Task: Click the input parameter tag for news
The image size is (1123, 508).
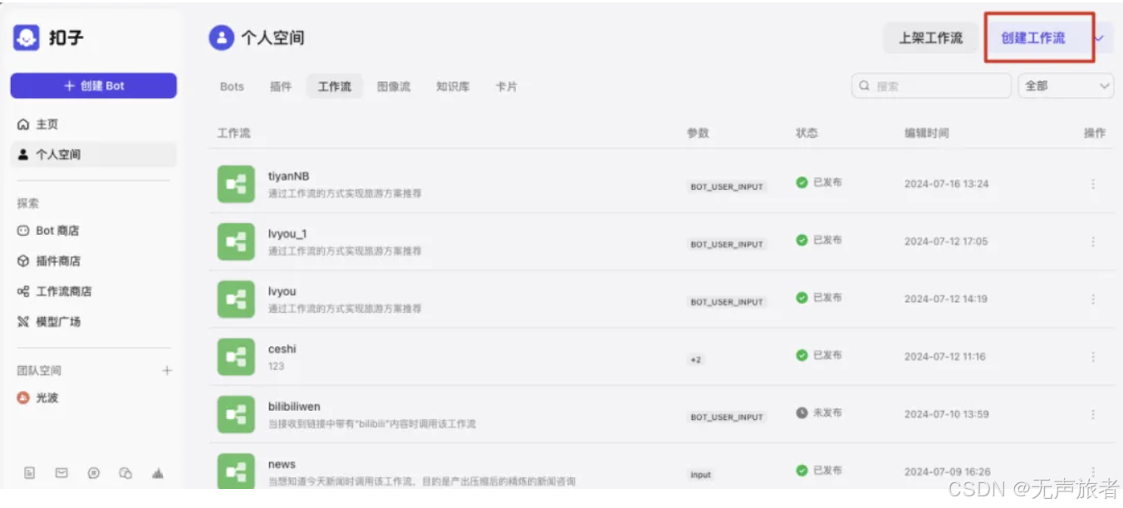Action: coord(700,475)
